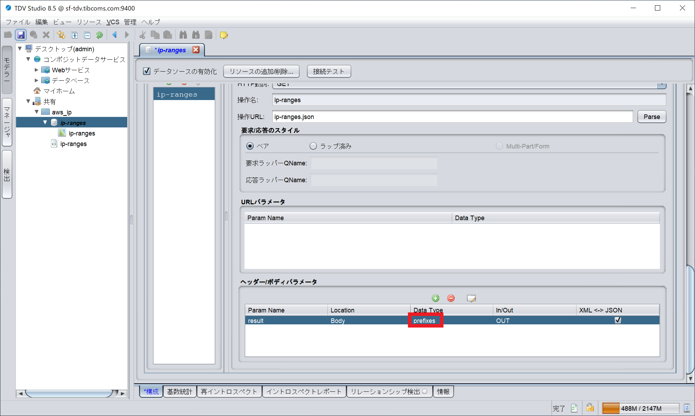Screen dimensions: 695x416
Task: Click the forward arrow toolbar icon
Action: pyautogui.click(x=127, y=35)
